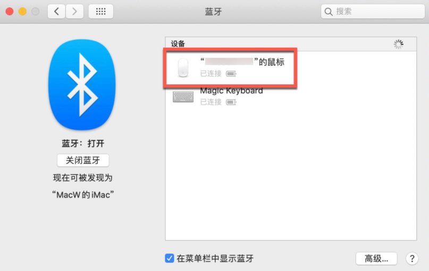The image size is (429, 271).
Task: Go forward with the right chevron button
Action: [x=74, y=12]
